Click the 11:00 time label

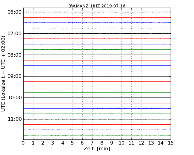pyautogui.click(x=15, y=119)
